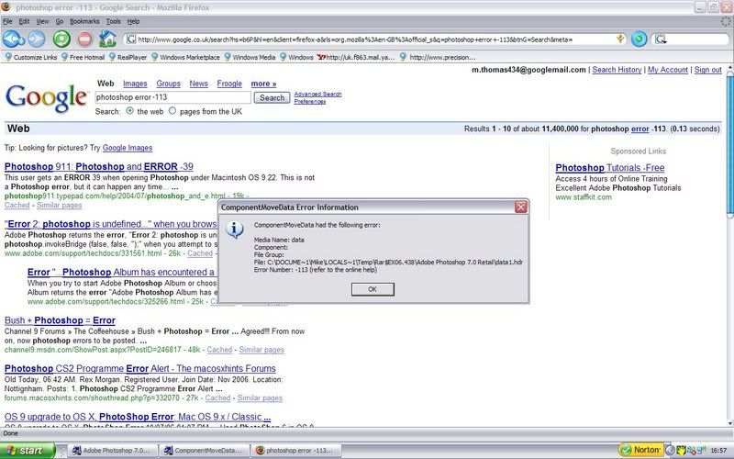Screen dimensions: 734x459
Task: Open 'Photoshop 911: Photoshop and ERROR -39' result
Action: coord(99,166)
